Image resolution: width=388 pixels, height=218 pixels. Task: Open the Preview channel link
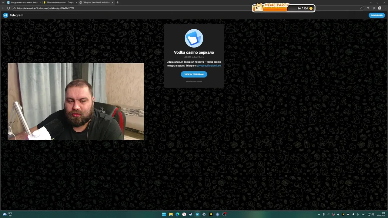pyautogui.click(x=194, y=82)
